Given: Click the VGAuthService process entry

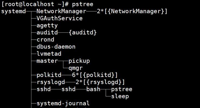Looking at the screenshot, I should tap(60, 18).
